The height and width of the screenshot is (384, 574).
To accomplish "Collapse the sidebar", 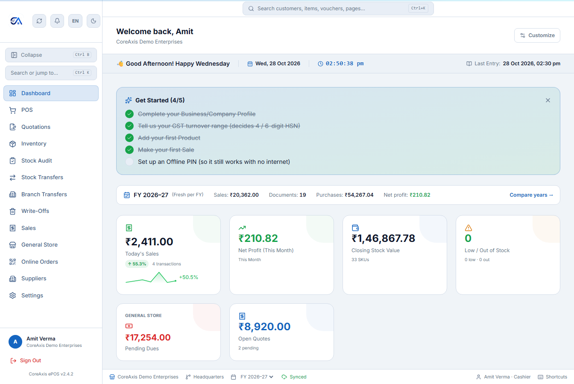I will (x=51, y=55).
